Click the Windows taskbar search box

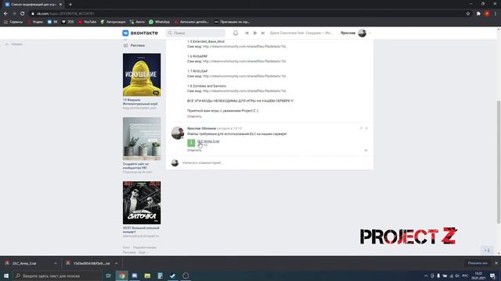(x=57, y=276)
